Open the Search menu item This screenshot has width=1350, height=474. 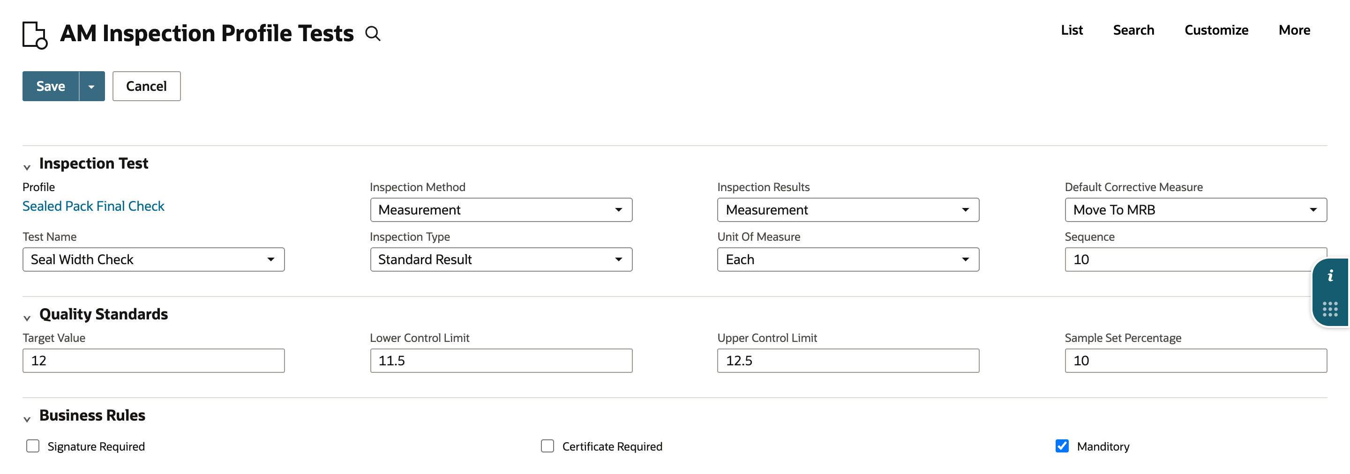(1133, 30)
